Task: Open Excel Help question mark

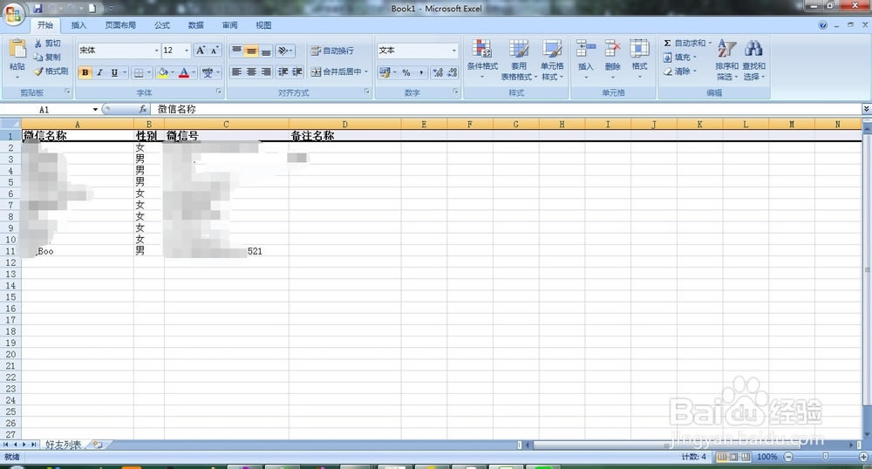Action: [822, 25]
